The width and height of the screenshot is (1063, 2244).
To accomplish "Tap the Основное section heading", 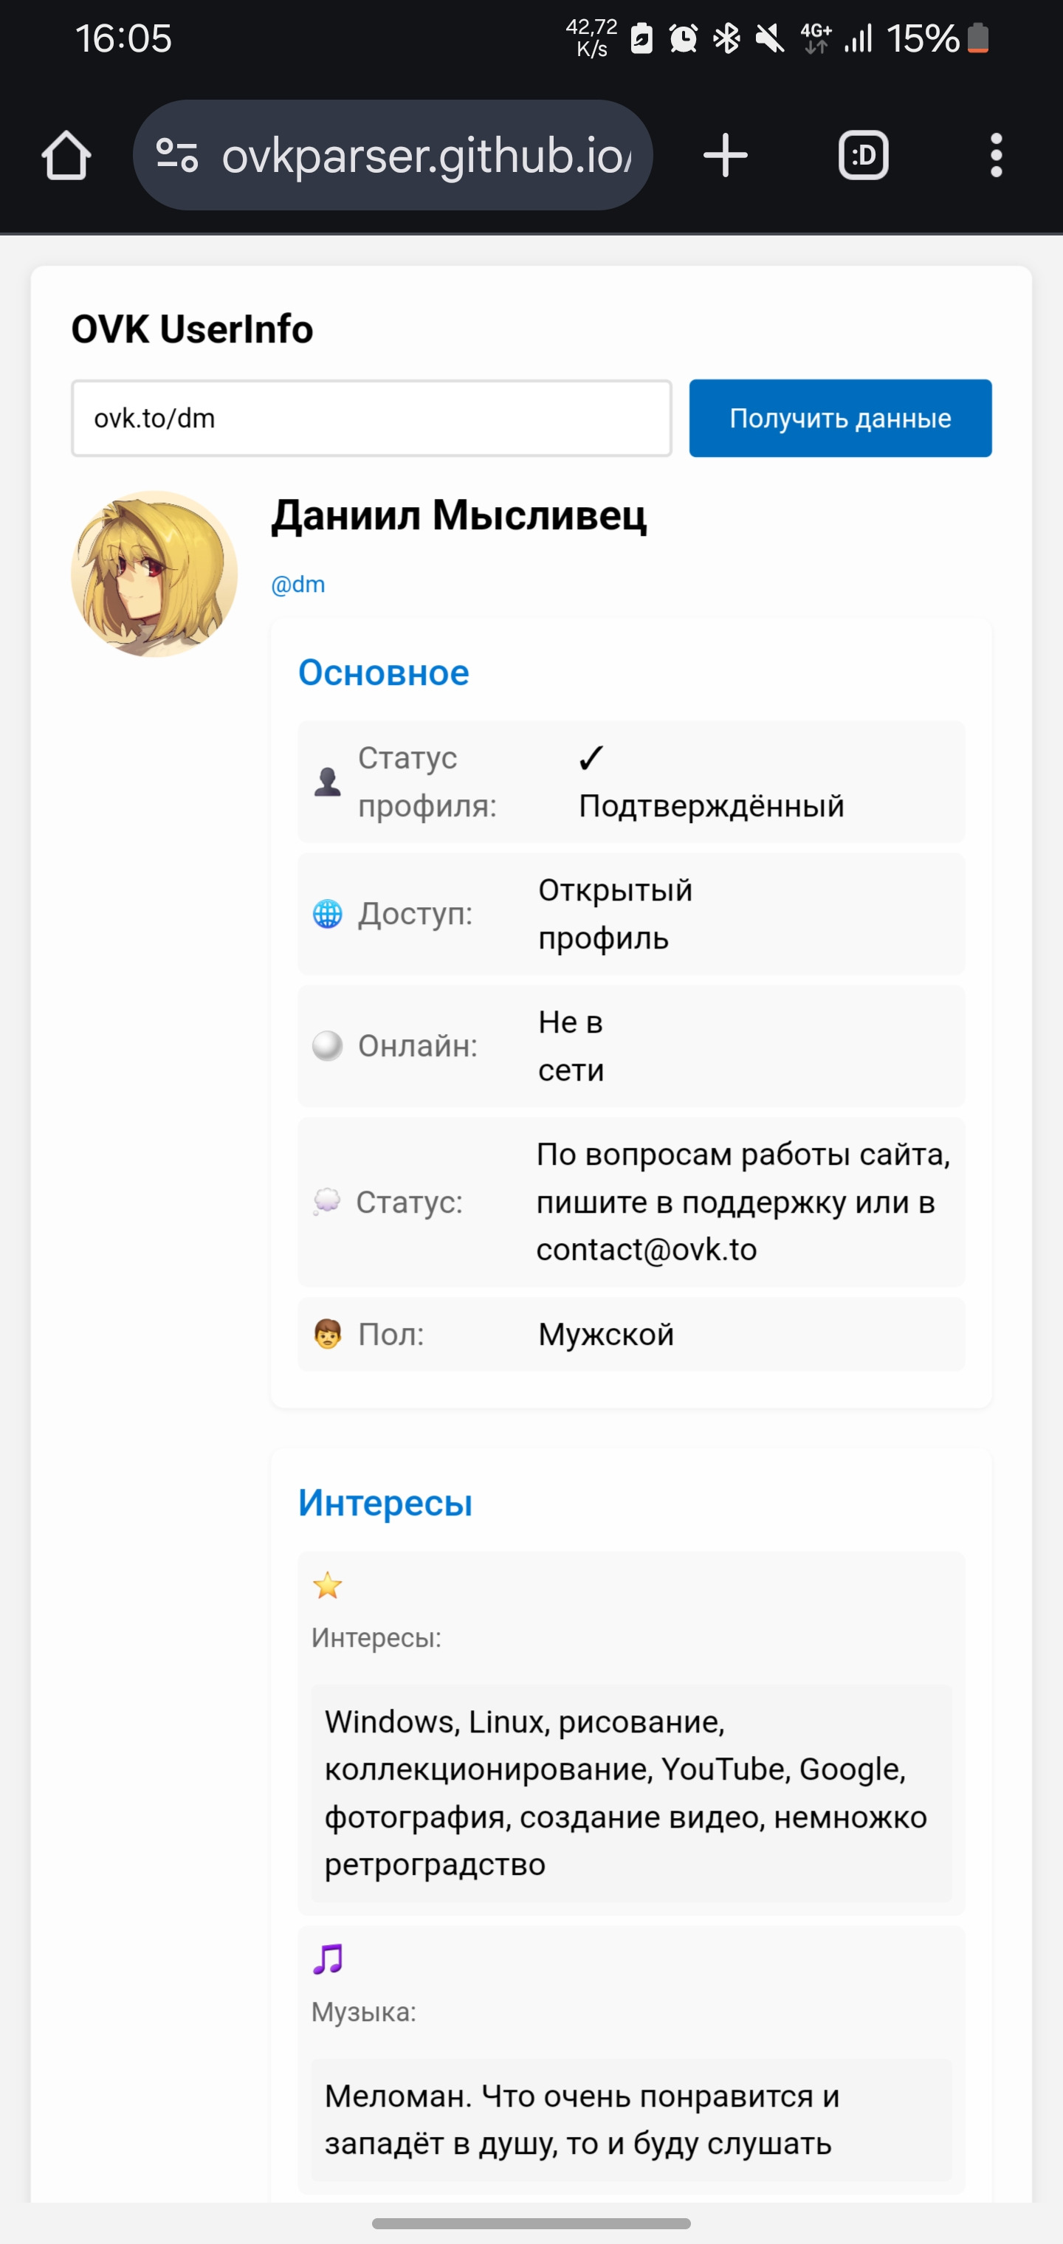I will click(x=383, y=672).
